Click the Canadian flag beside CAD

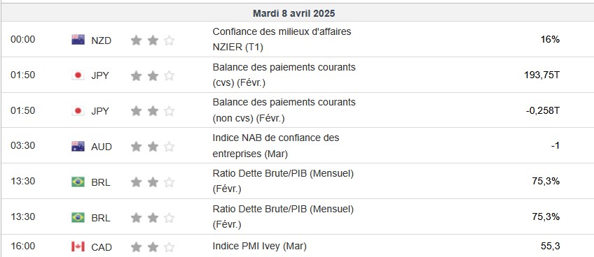(x=78, y=247)
